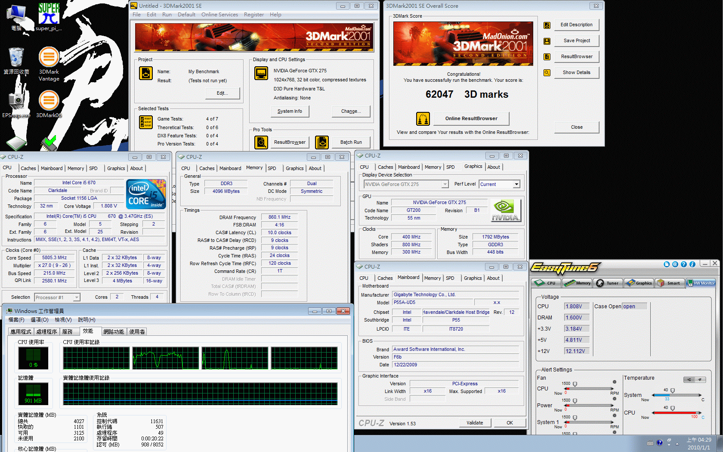This screenshot has height=452, width=723.
Task: Toggle the CPU fan alert indicator
Action: click(x=614, y=382)
